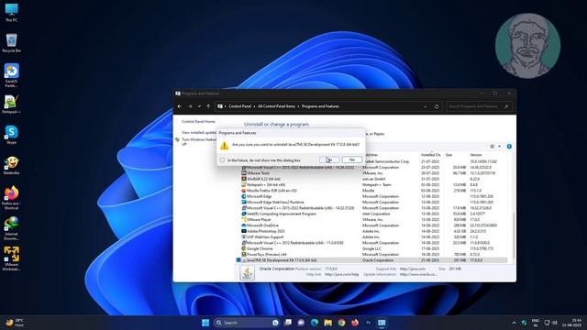Screen dimensions: 587x330
Task: Open Recycle Bin on desktop
Action: coord(12,43)
